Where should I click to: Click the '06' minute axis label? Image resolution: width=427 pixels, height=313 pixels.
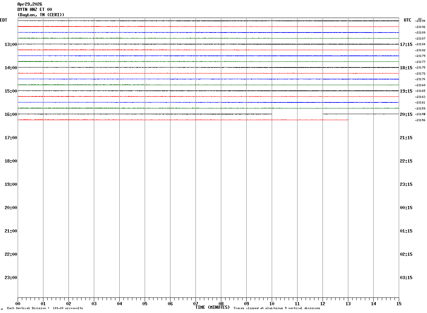pos(170,303)
